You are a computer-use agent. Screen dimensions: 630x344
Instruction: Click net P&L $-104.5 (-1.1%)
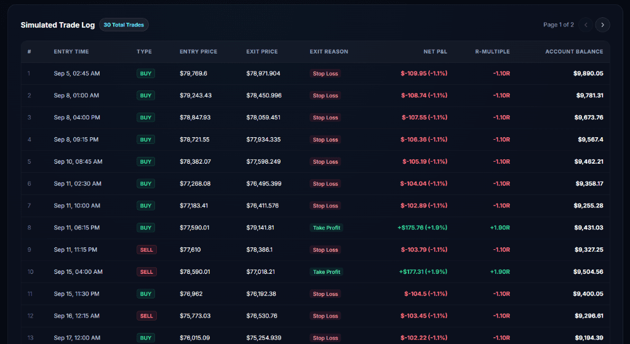coord(426,294)
